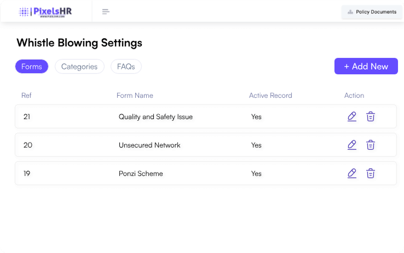The width and height of the screenshot is (404, 253).
Task: Select the Quality and Safety Issue row
Action: 155,116
